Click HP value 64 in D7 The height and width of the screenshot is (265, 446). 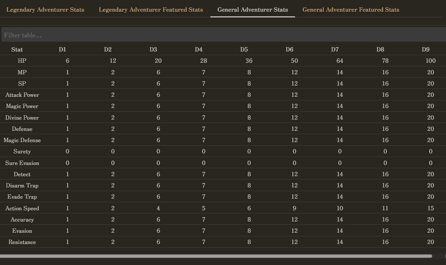point(340,61)
